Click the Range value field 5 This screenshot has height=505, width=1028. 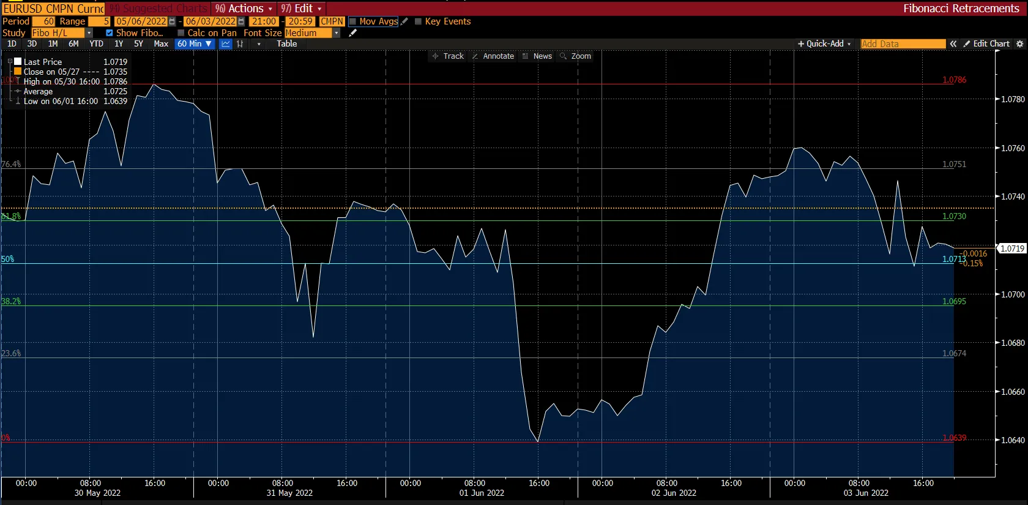[x=99, y=21]
